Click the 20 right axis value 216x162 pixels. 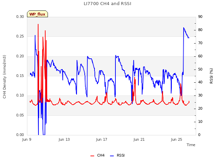(200, 109)
